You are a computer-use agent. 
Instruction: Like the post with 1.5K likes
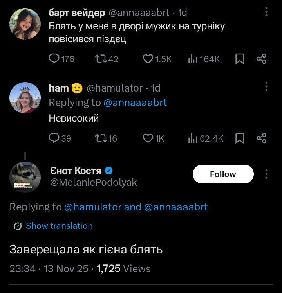coord(148,59)
